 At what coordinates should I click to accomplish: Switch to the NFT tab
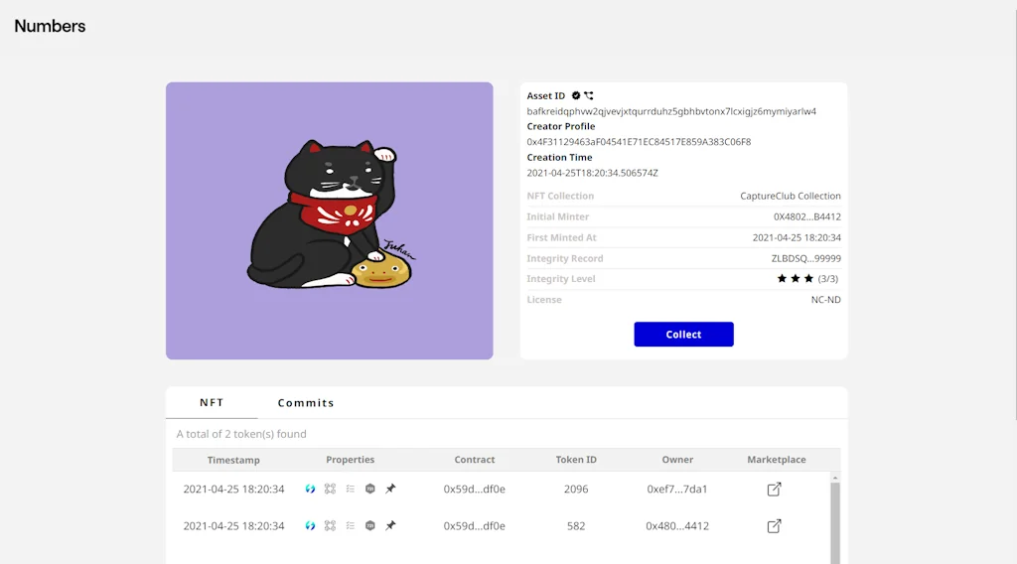click(212, 402)
